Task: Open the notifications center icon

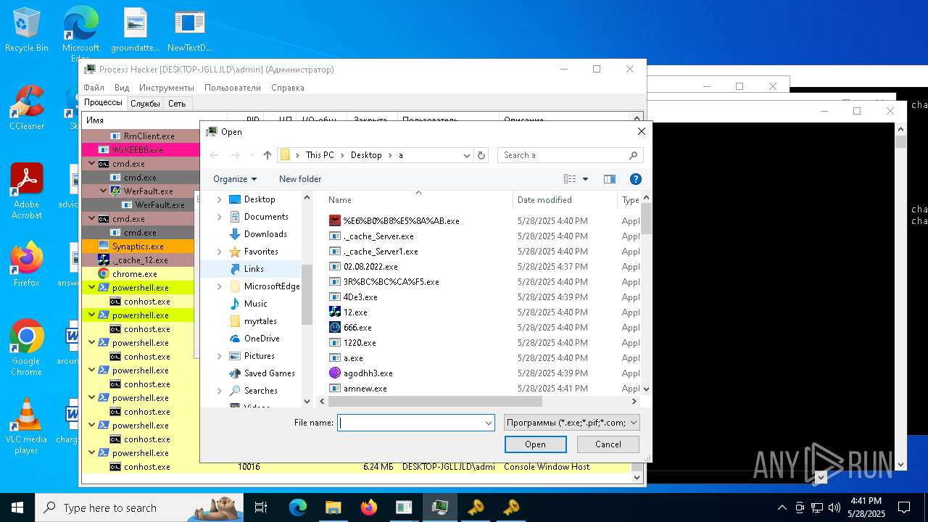Action: coord(904,507)
